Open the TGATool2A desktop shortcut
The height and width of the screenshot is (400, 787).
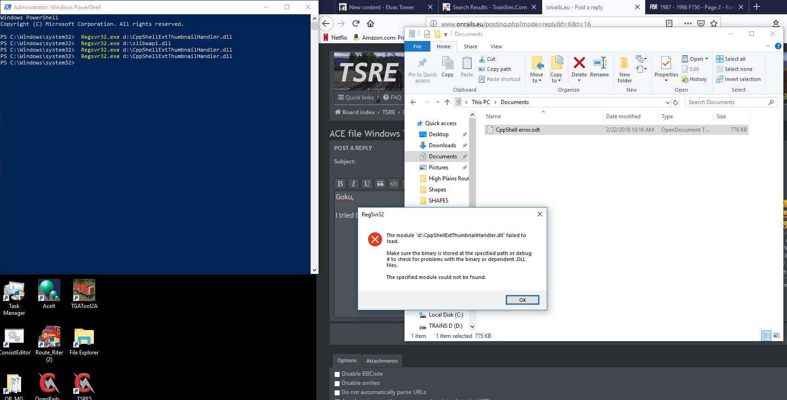(84, 295)
